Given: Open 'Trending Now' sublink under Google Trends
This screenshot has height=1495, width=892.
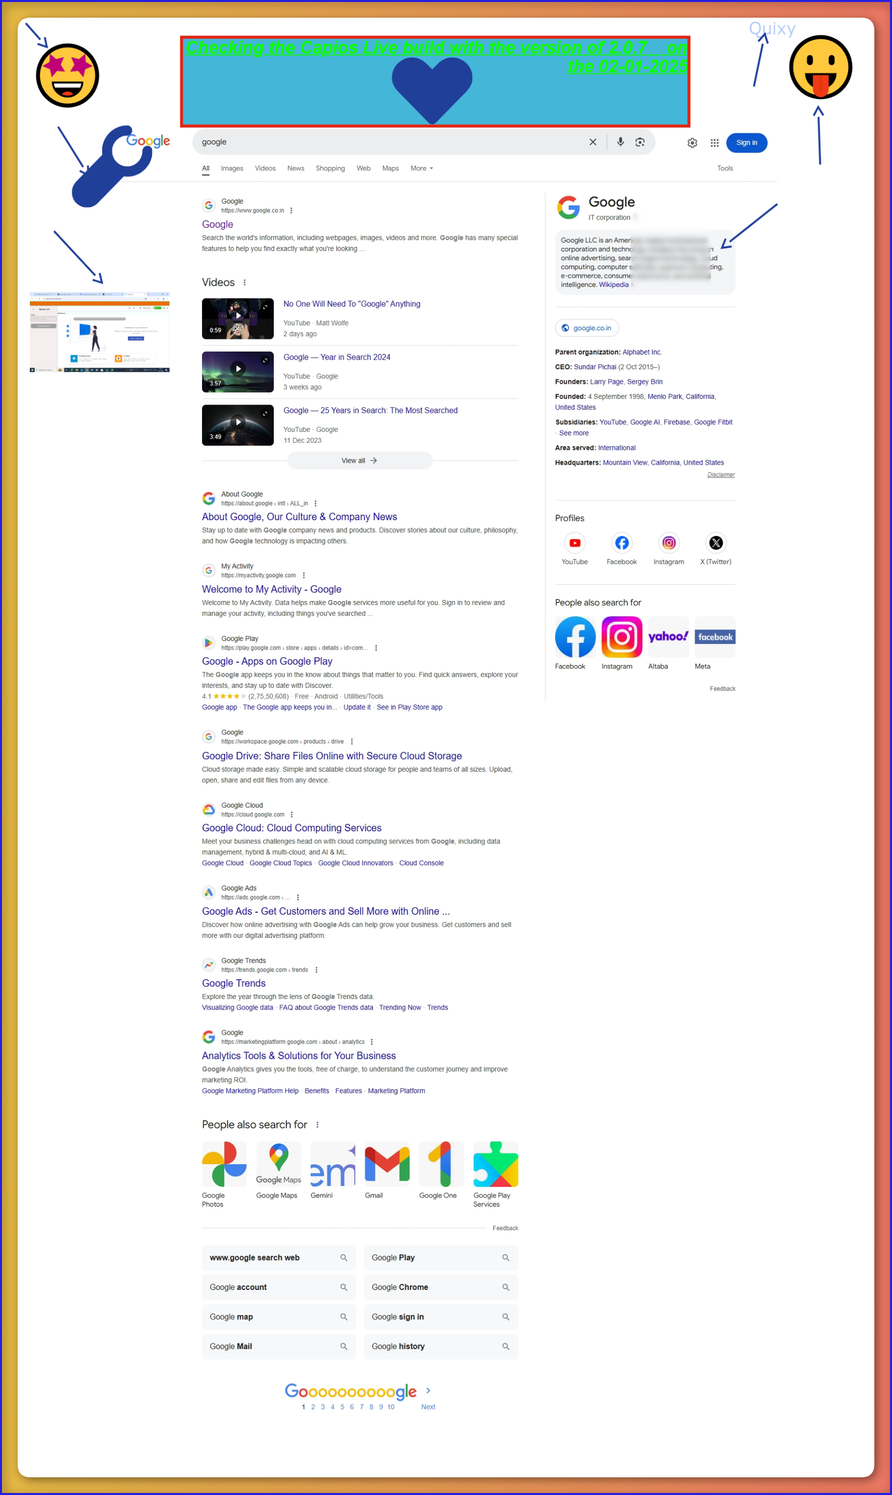Looking at the screenshot, I should (400, 1008).
